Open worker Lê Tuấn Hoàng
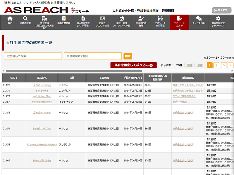This screenshot has height=175, width=234. point(42,85)
